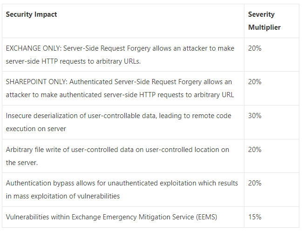Select the arbitrary file write description
Screen dimensions: 304x231
pyautogui.click(x=117, y=156)
